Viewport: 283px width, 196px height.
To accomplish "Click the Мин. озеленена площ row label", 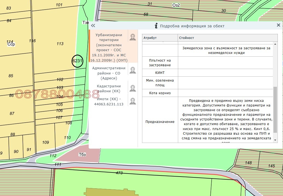I will 160,83.
